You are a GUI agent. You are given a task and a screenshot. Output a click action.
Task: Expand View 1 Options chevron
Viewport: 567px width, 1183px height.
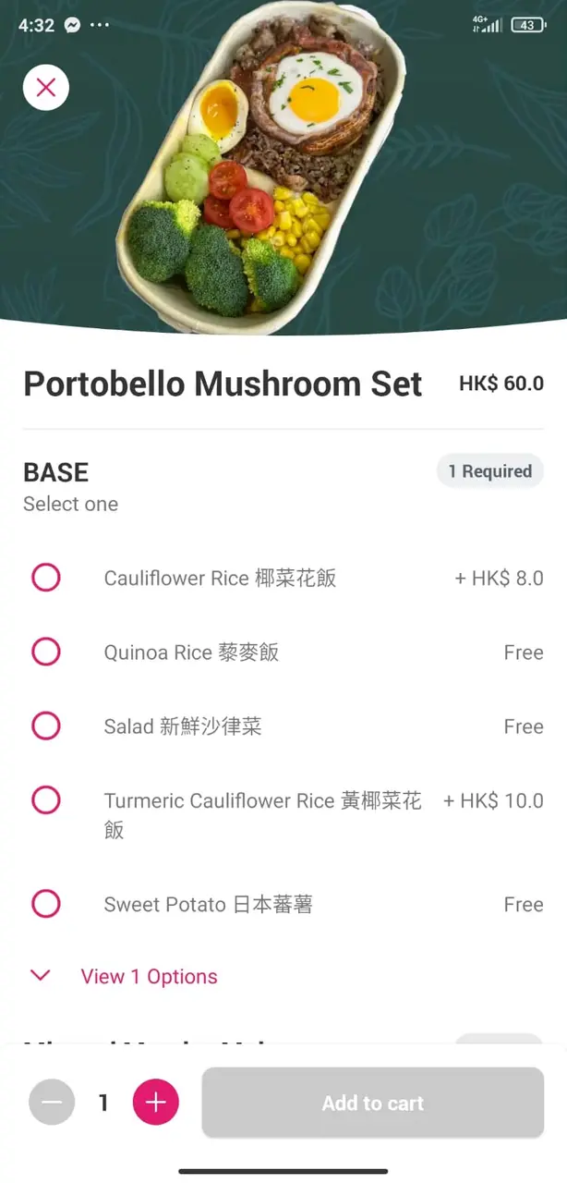(41, 976)
